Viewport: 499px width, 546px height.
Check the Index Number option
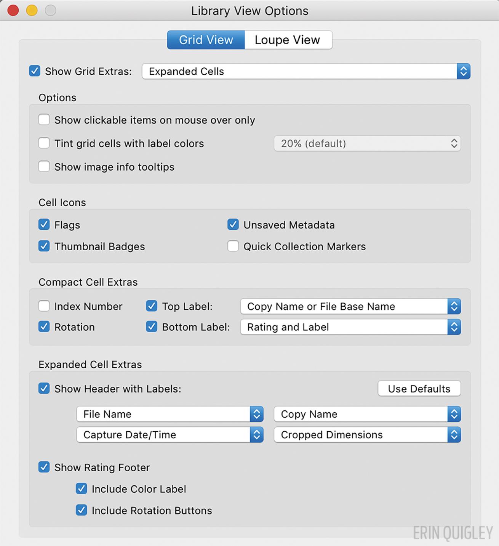click(x=44, y=306)
